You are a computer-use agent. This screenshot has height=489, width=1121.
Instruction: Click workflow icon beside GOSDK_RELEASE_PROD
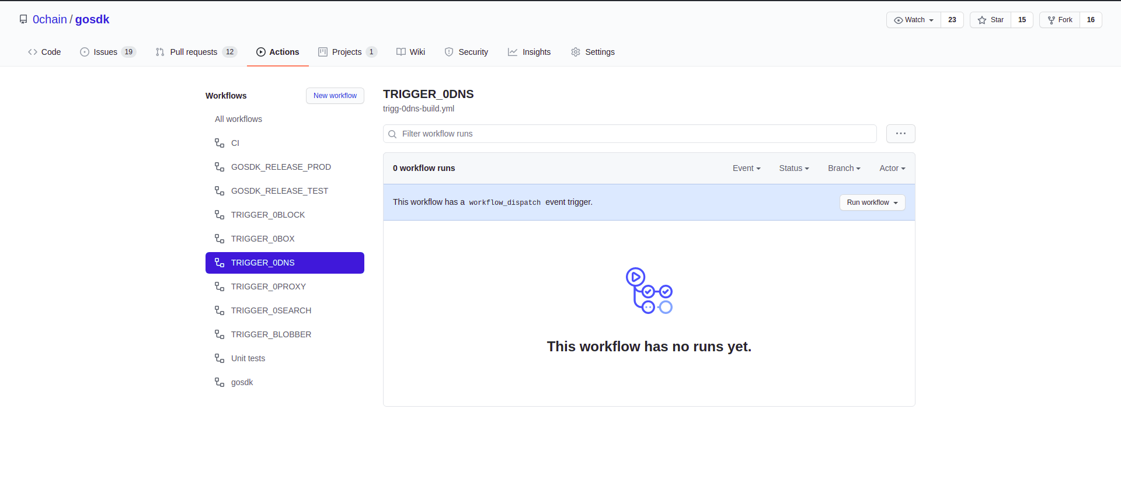[x=220, y=167]
